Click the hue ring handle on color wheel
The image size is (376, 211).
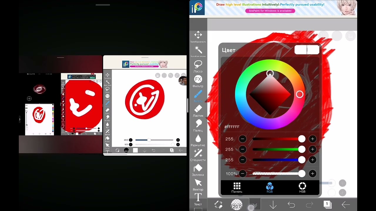[300, 94]
